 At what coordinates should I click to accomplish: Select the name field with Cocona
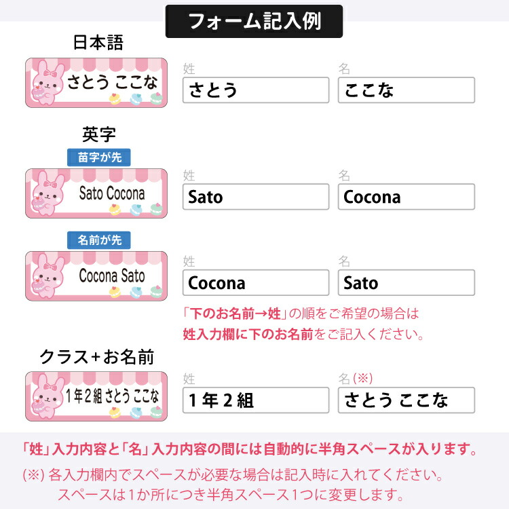pos(407,197)
